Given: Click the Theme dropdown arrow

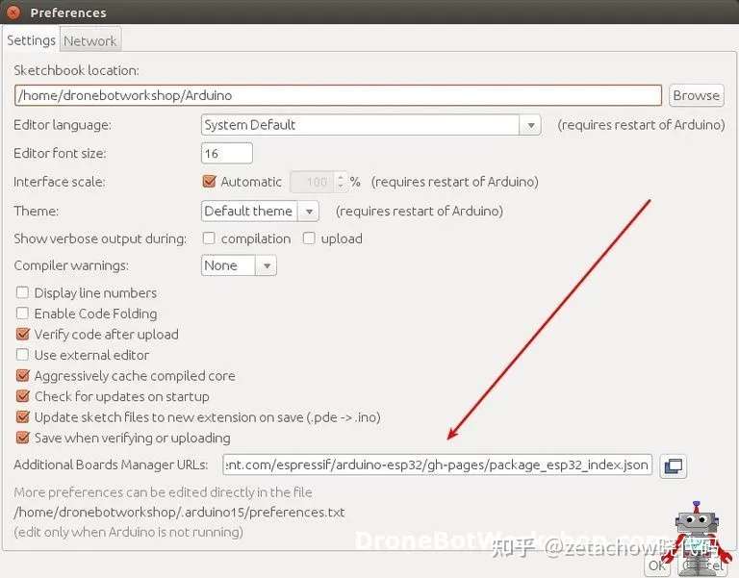Looking at the screenshot, I should [309, 211].
